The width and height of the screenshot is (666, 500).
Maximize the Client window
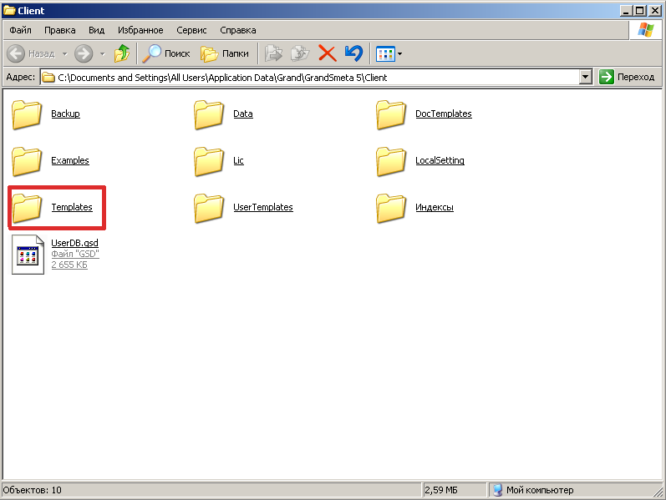pos(640,10)
